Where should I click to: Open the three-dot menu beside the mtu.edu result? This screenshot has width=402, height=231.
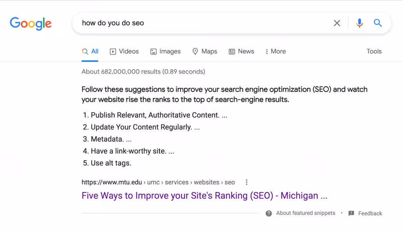pyautogui.click(x=247, y=182)
